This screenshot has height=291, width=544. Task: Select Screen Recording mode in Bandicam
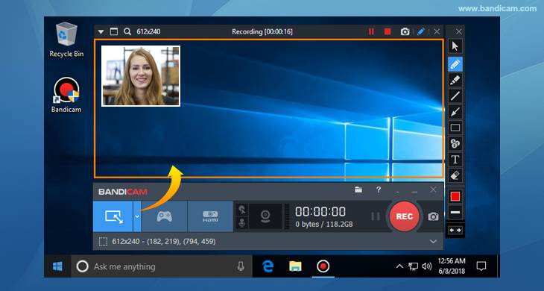click(x=113, y=216)
